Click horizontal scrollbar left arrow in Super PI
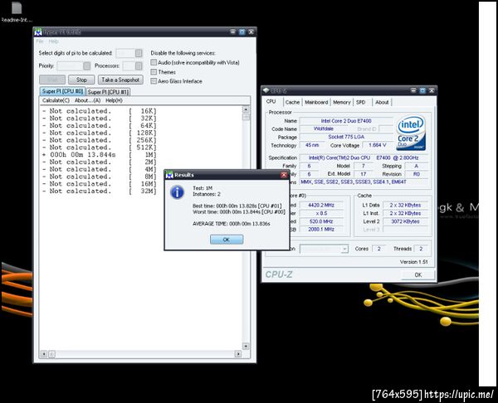The image size is (498, 403). pyautogui.click(x=44, y=354)
